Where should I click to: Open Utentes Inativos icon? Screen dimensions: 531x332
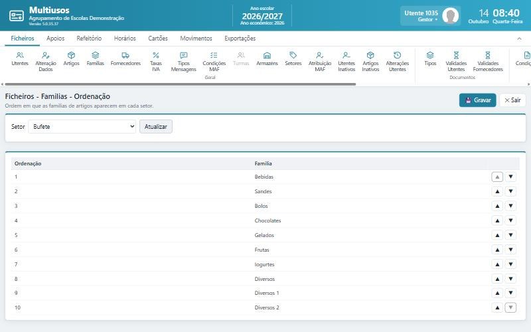346,61
